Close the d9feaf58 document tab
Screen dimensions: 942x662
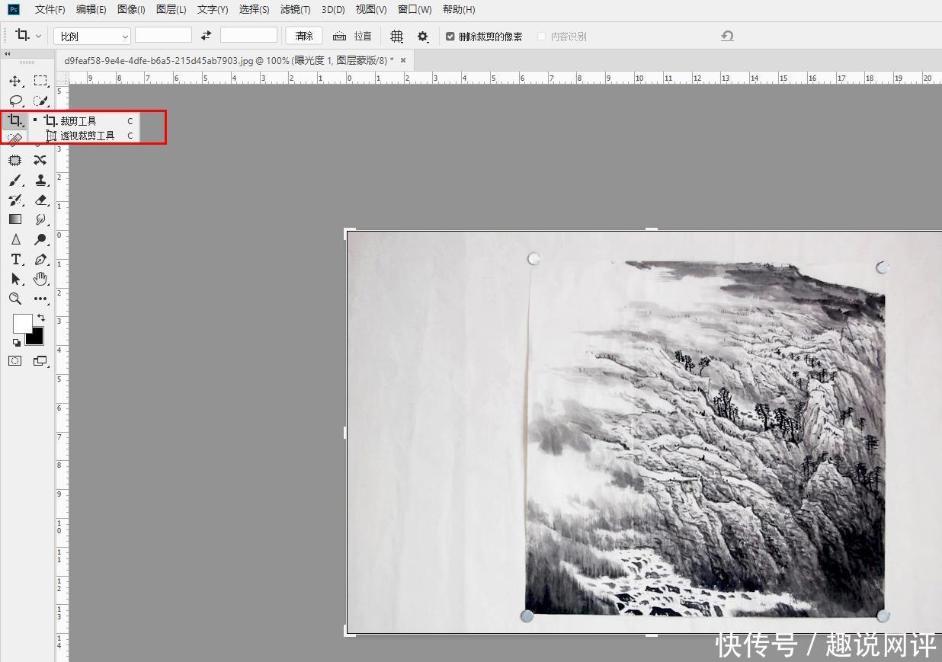coord(403,60)
